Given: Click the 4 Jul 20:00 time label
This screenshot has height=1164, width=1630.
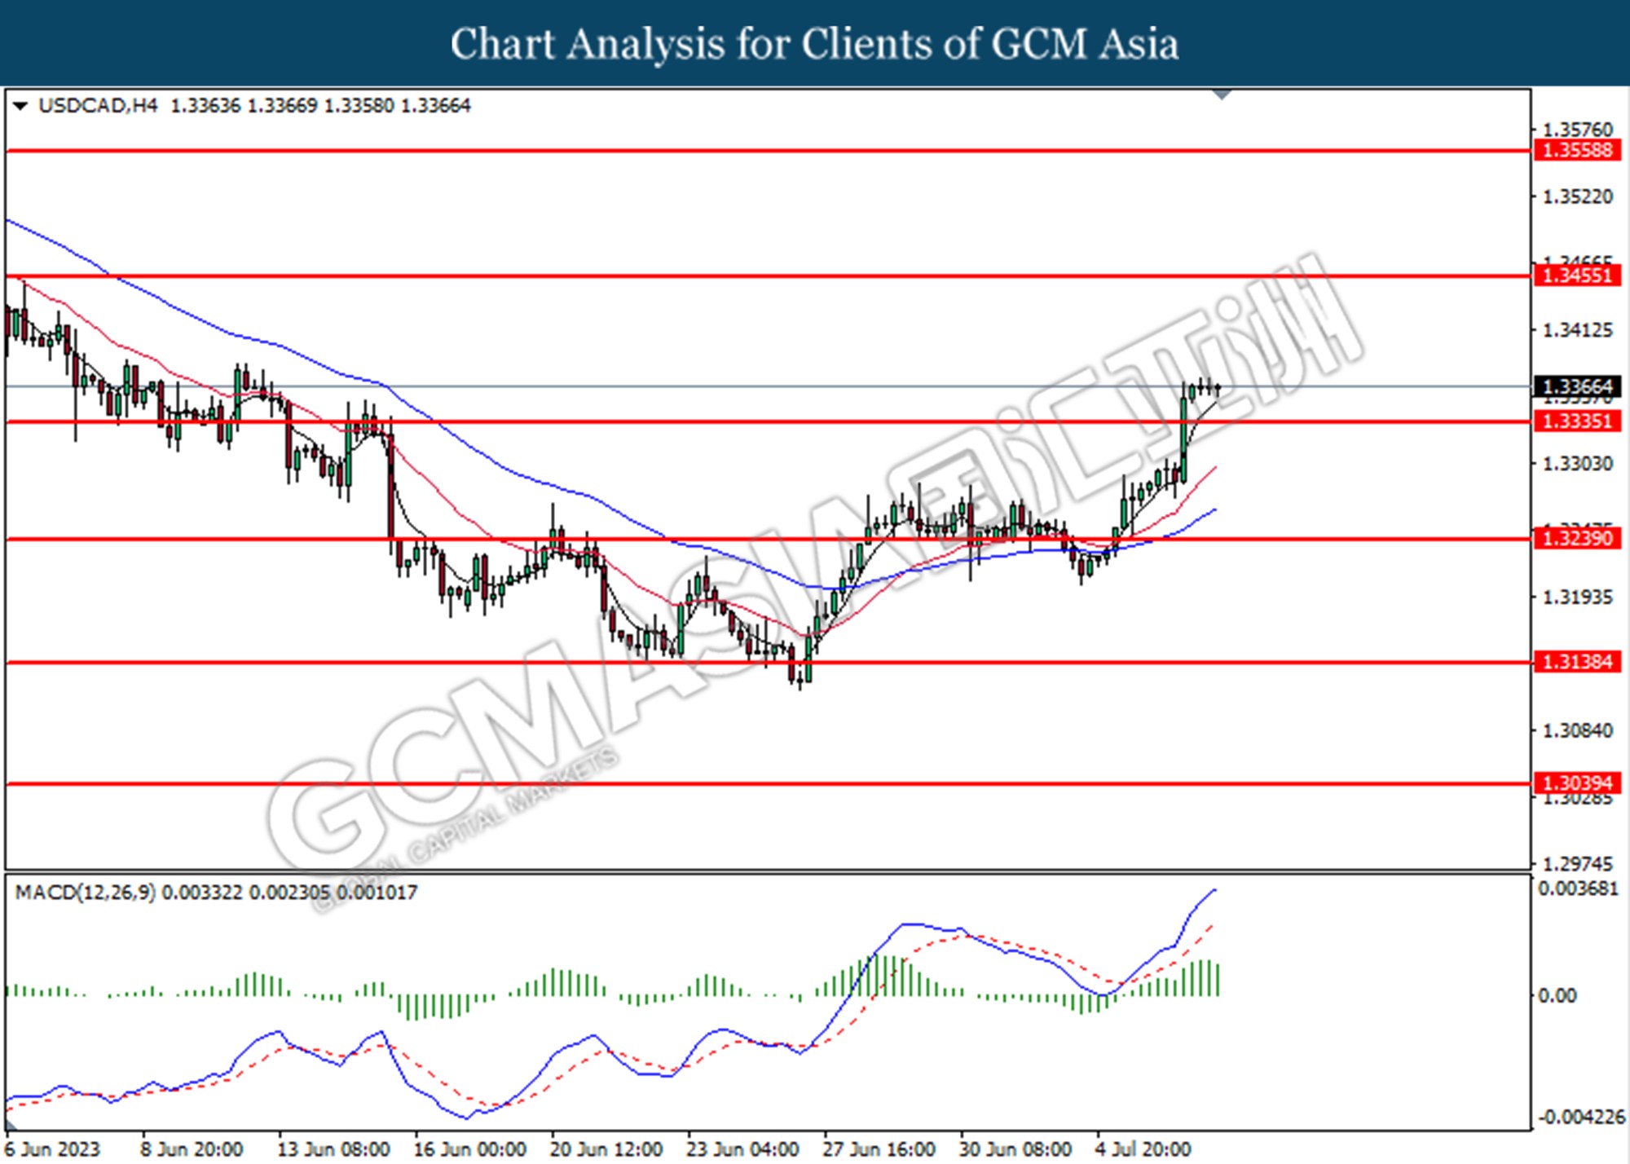Looking at the screenshot, I should pyautogui.click(x=1143, y=1149).
